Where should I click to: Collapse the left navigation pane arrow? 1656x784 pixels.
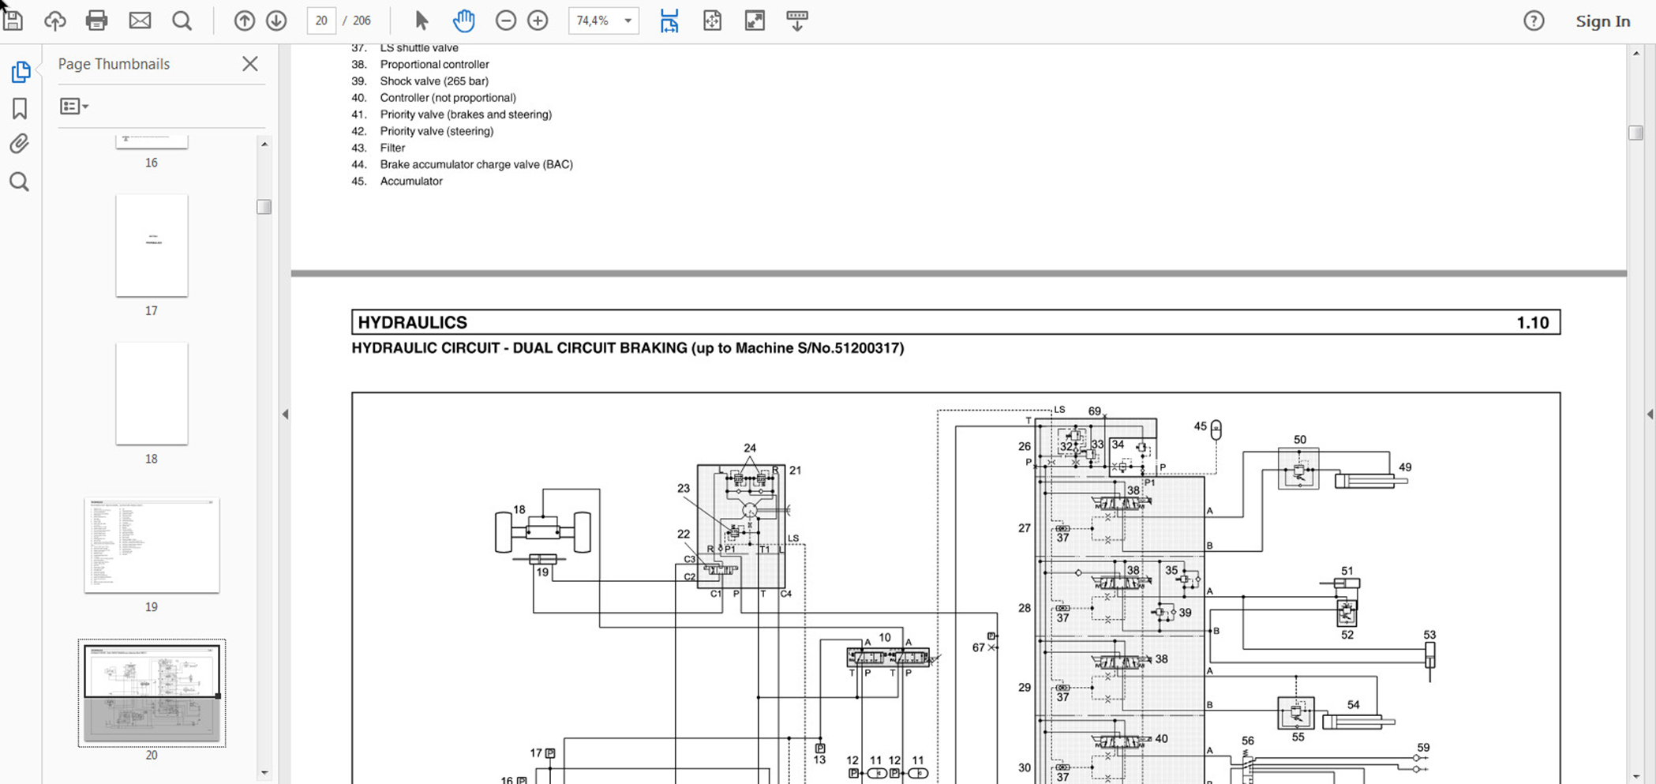(285, 414)
